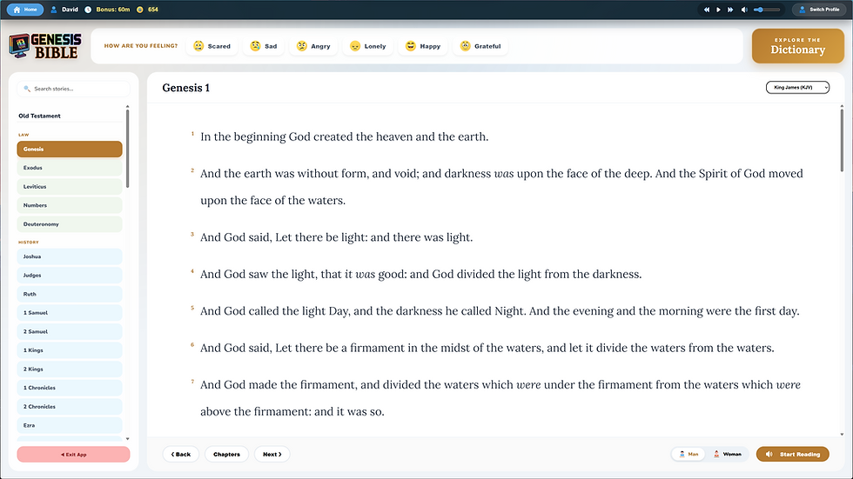Viewport: 853px width, 479px height.
Task: Click the sidebar scroll up arrow
Action: [127, 106]
